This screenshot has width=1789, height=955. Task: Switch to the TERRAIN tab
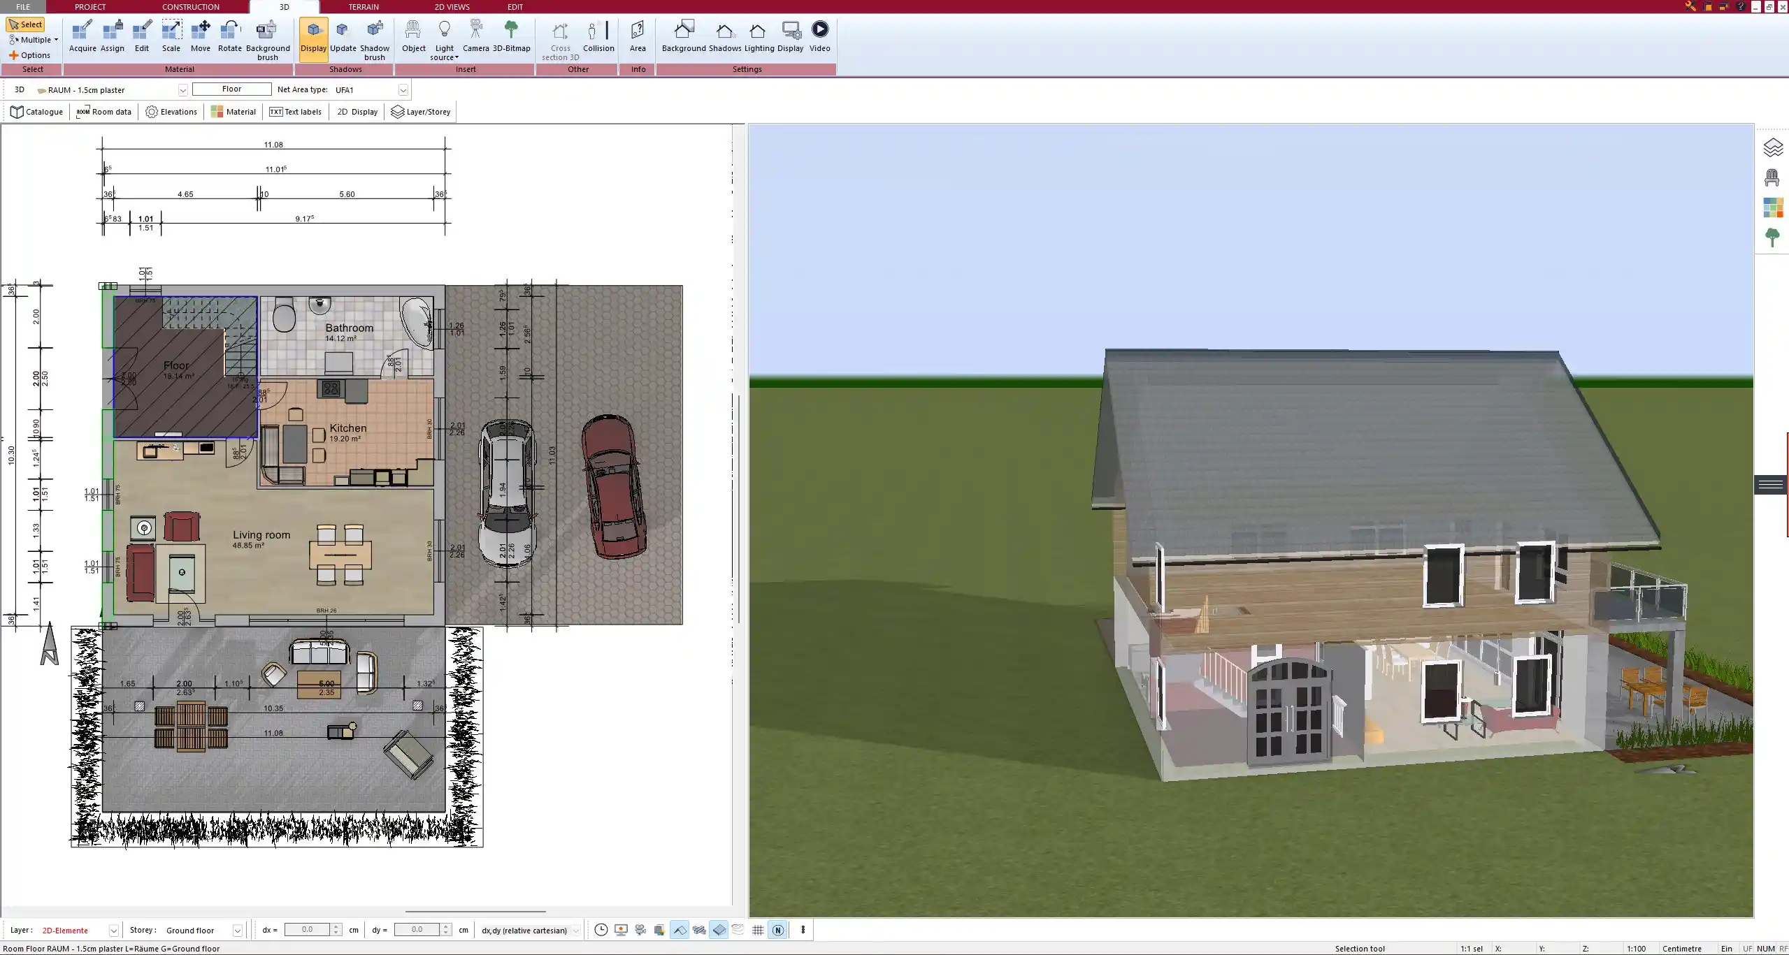364,7
